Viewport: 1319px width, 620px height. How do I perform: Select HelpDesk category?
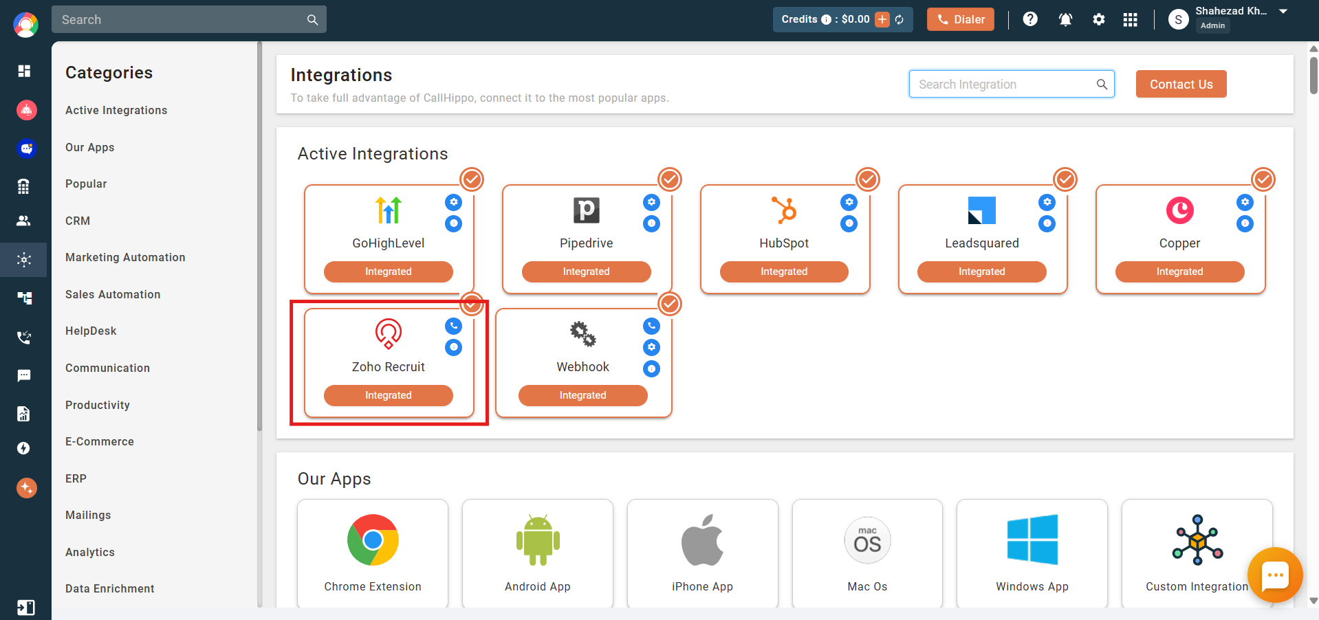91,331
